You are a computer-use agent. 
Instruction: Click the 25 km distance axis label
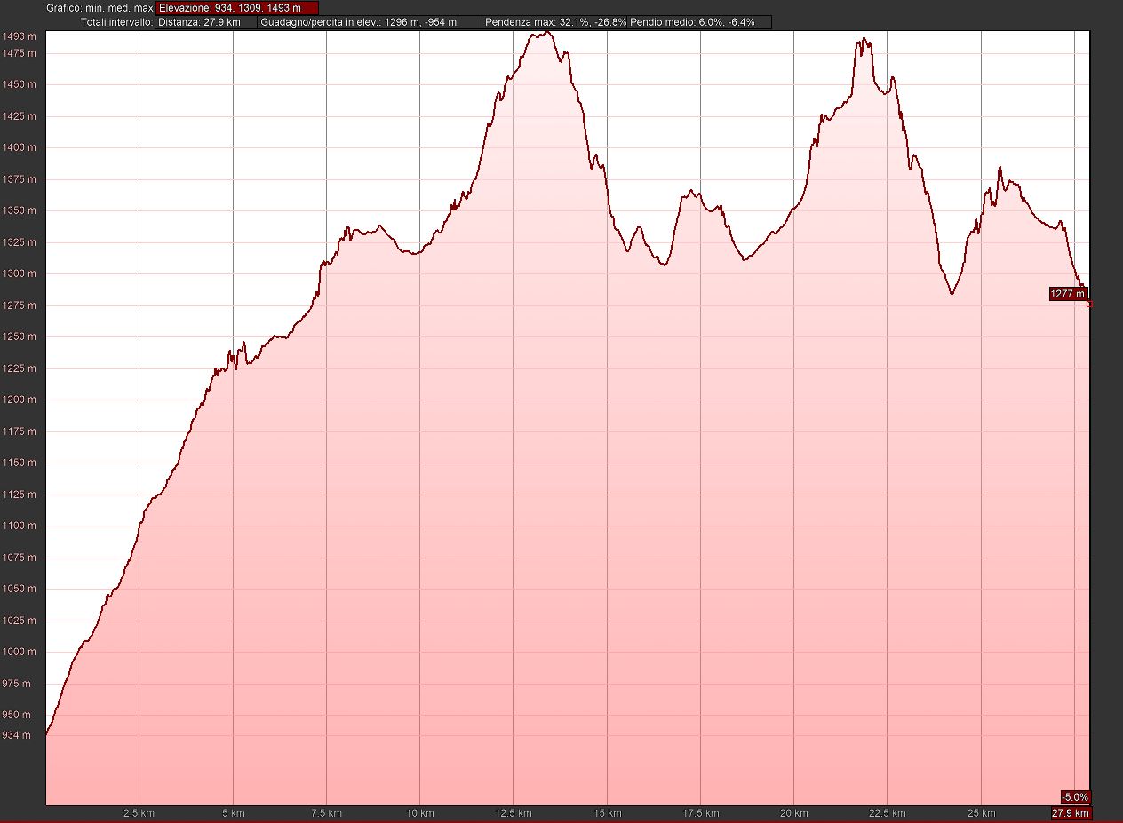(981, 813)
